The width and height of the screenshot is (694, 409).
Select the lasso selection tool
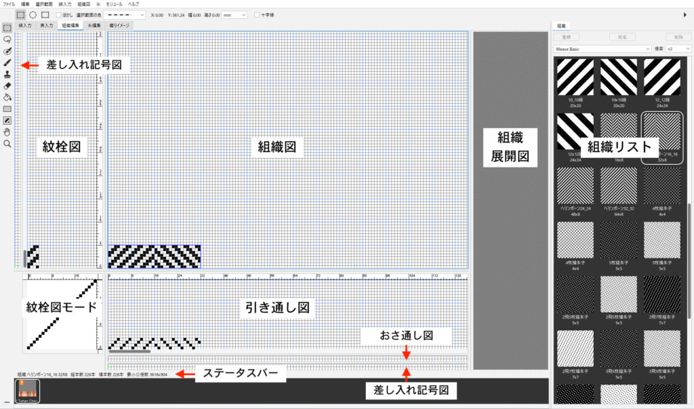tap(7, 39)
